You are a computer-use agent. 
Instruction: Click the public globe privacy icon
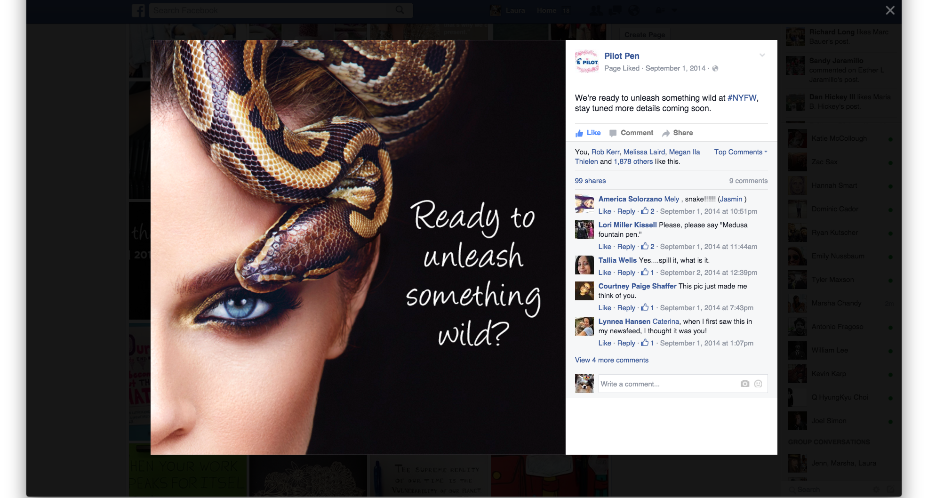pyautogui.click(x=715, y=69)
